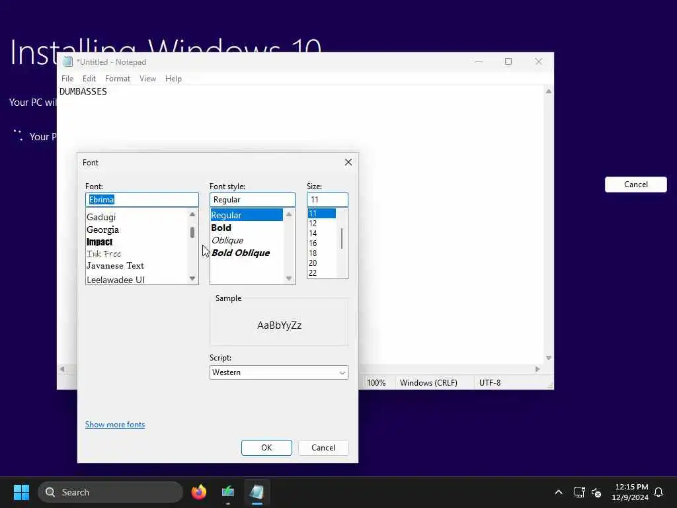Click the 100% zoom status entry

coord(376,383)
